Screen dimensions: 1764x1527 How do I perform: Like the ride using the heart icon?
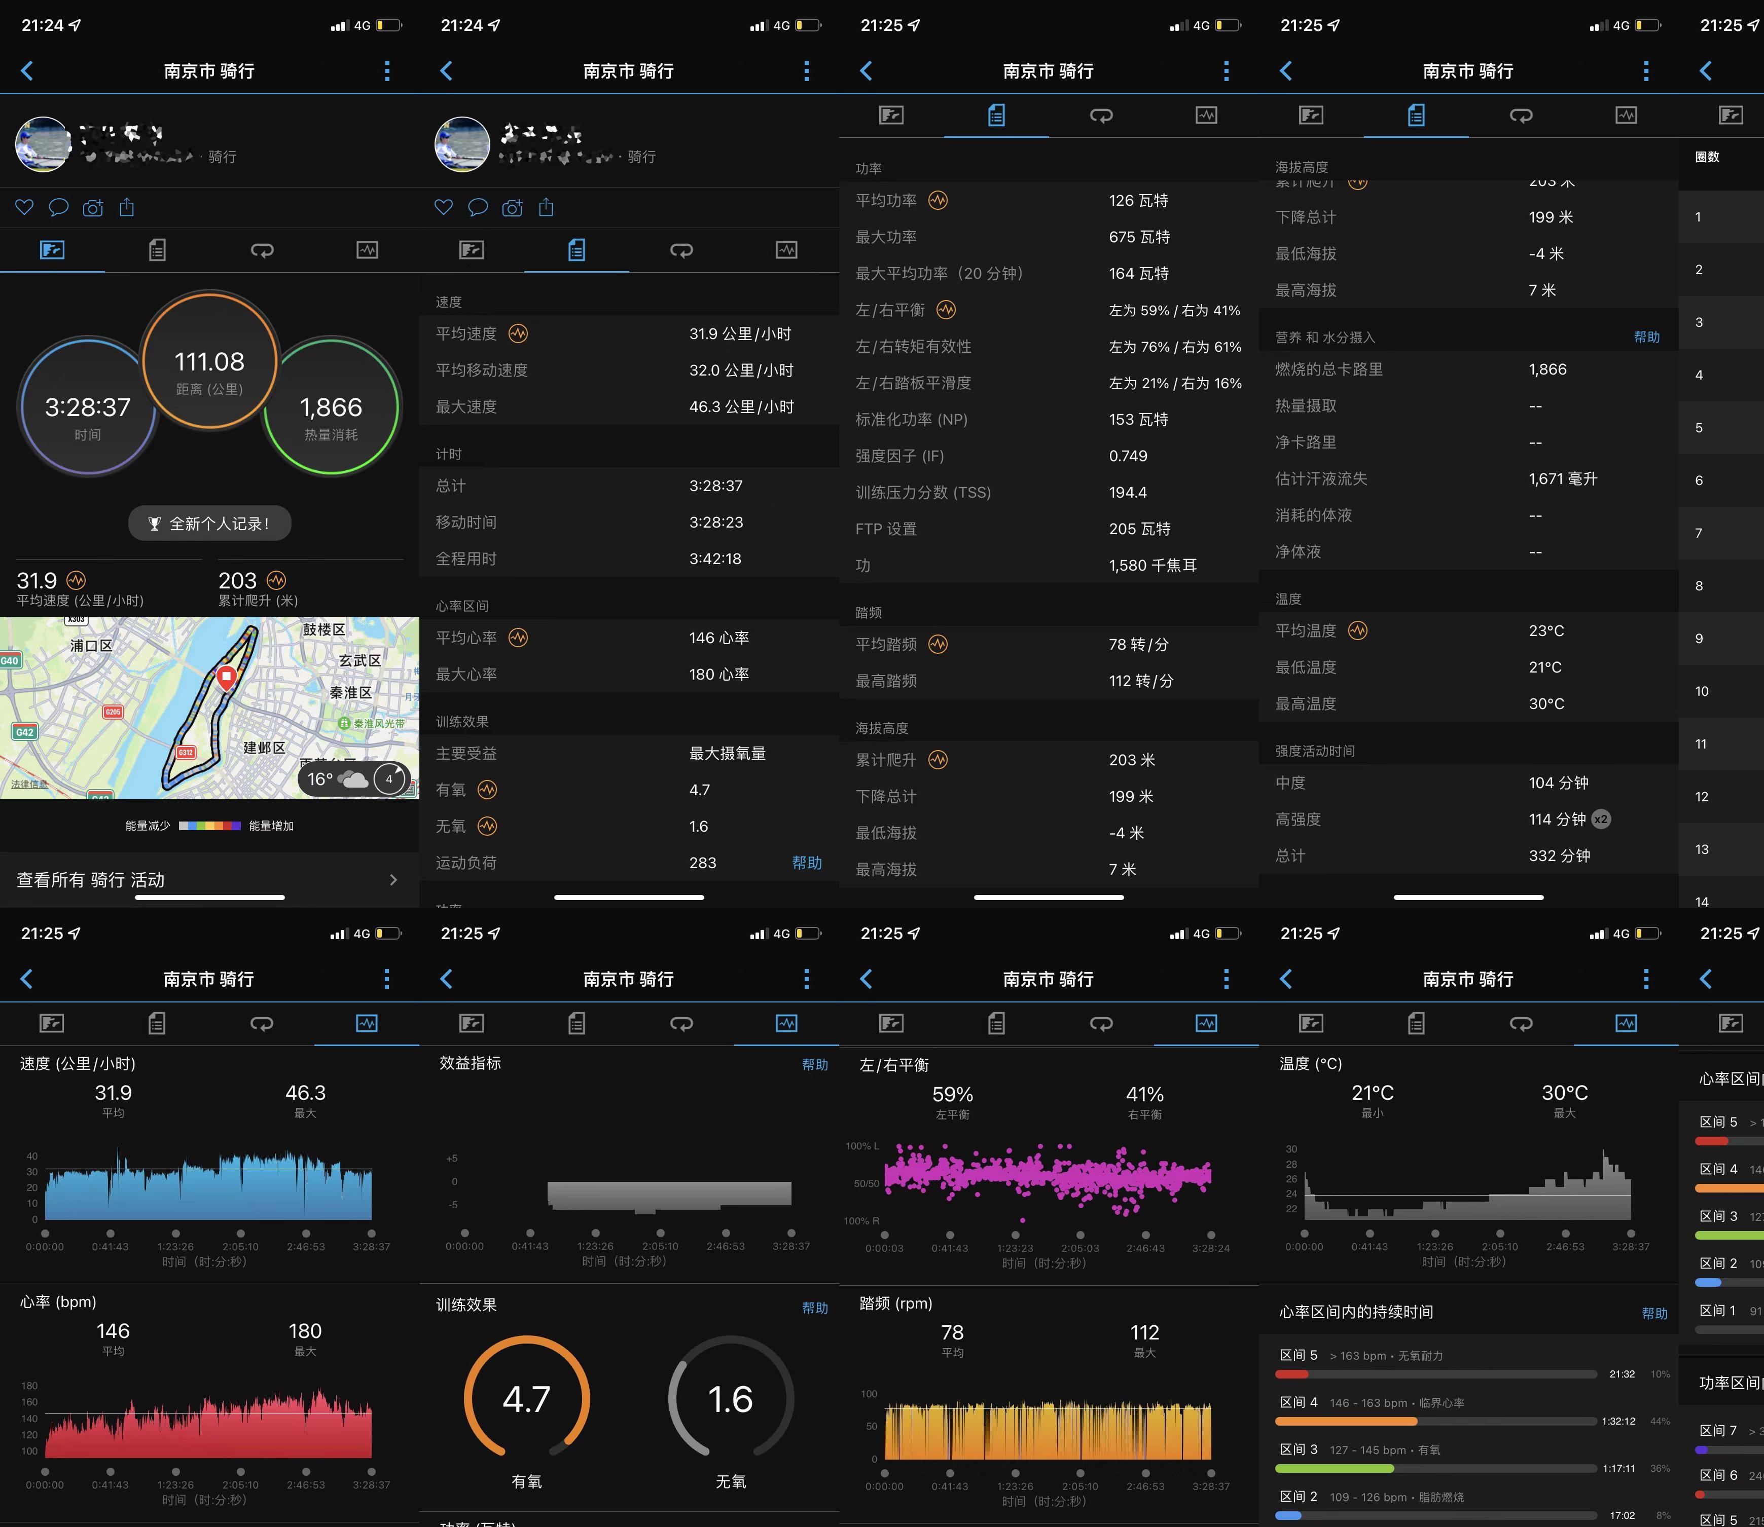click(x=24, y=207)
